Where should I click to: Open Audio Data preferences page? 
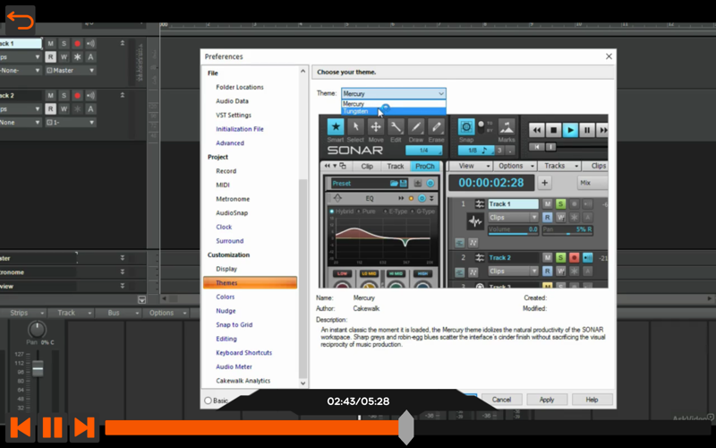(232, 101)
